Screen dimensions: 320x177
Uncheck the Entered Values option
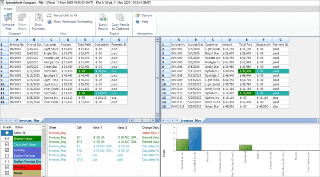click(7, 139)
